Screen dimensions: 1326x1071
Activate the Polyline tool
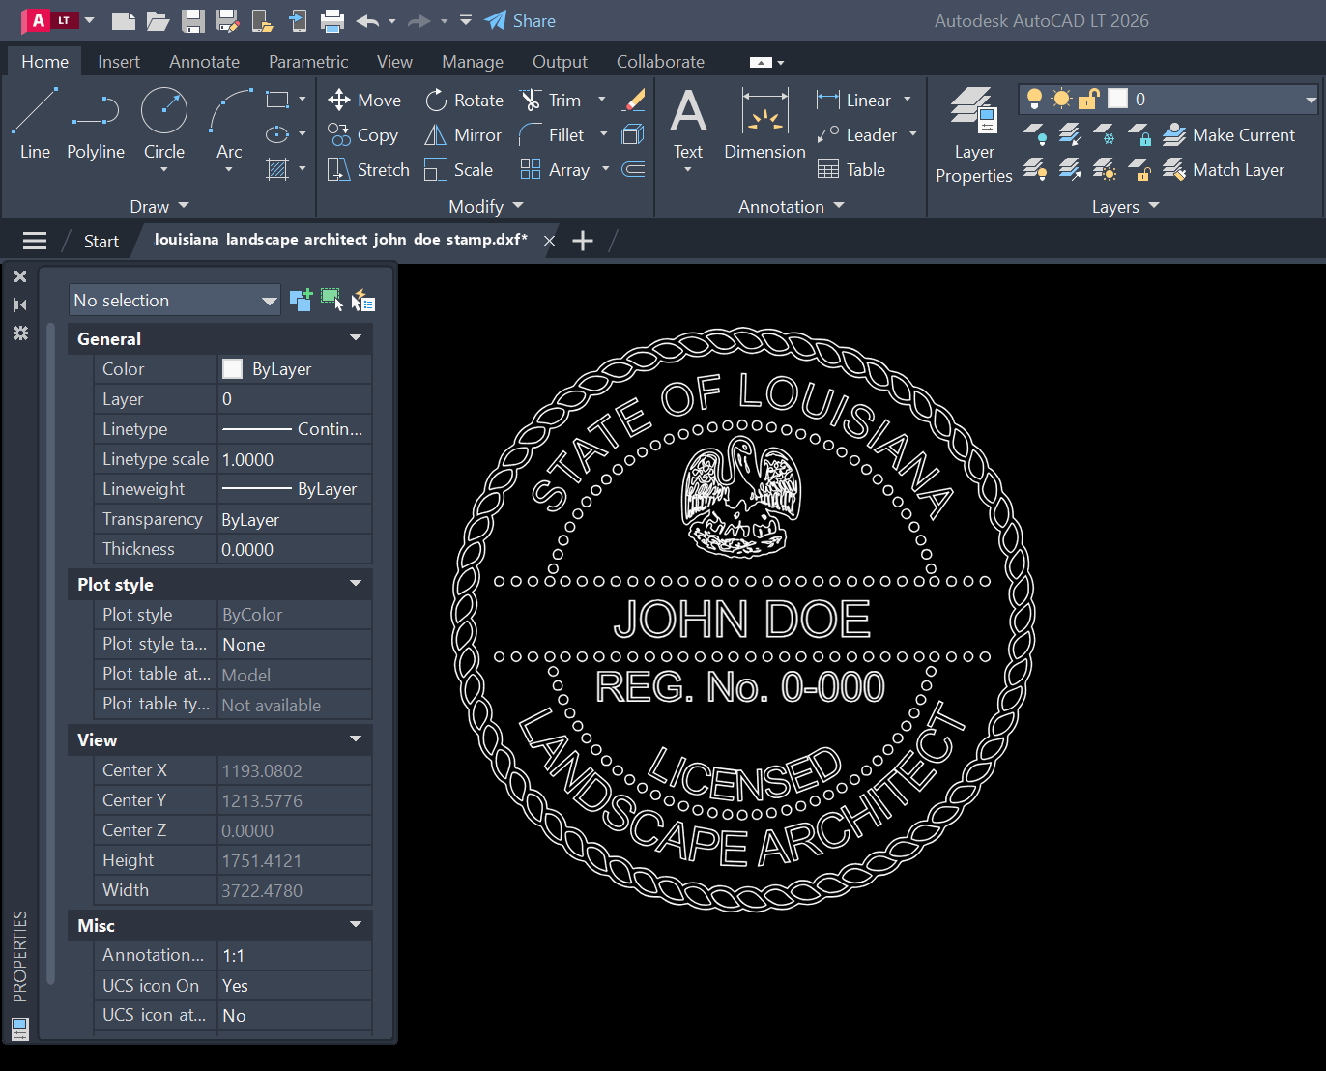click(96, 123)
